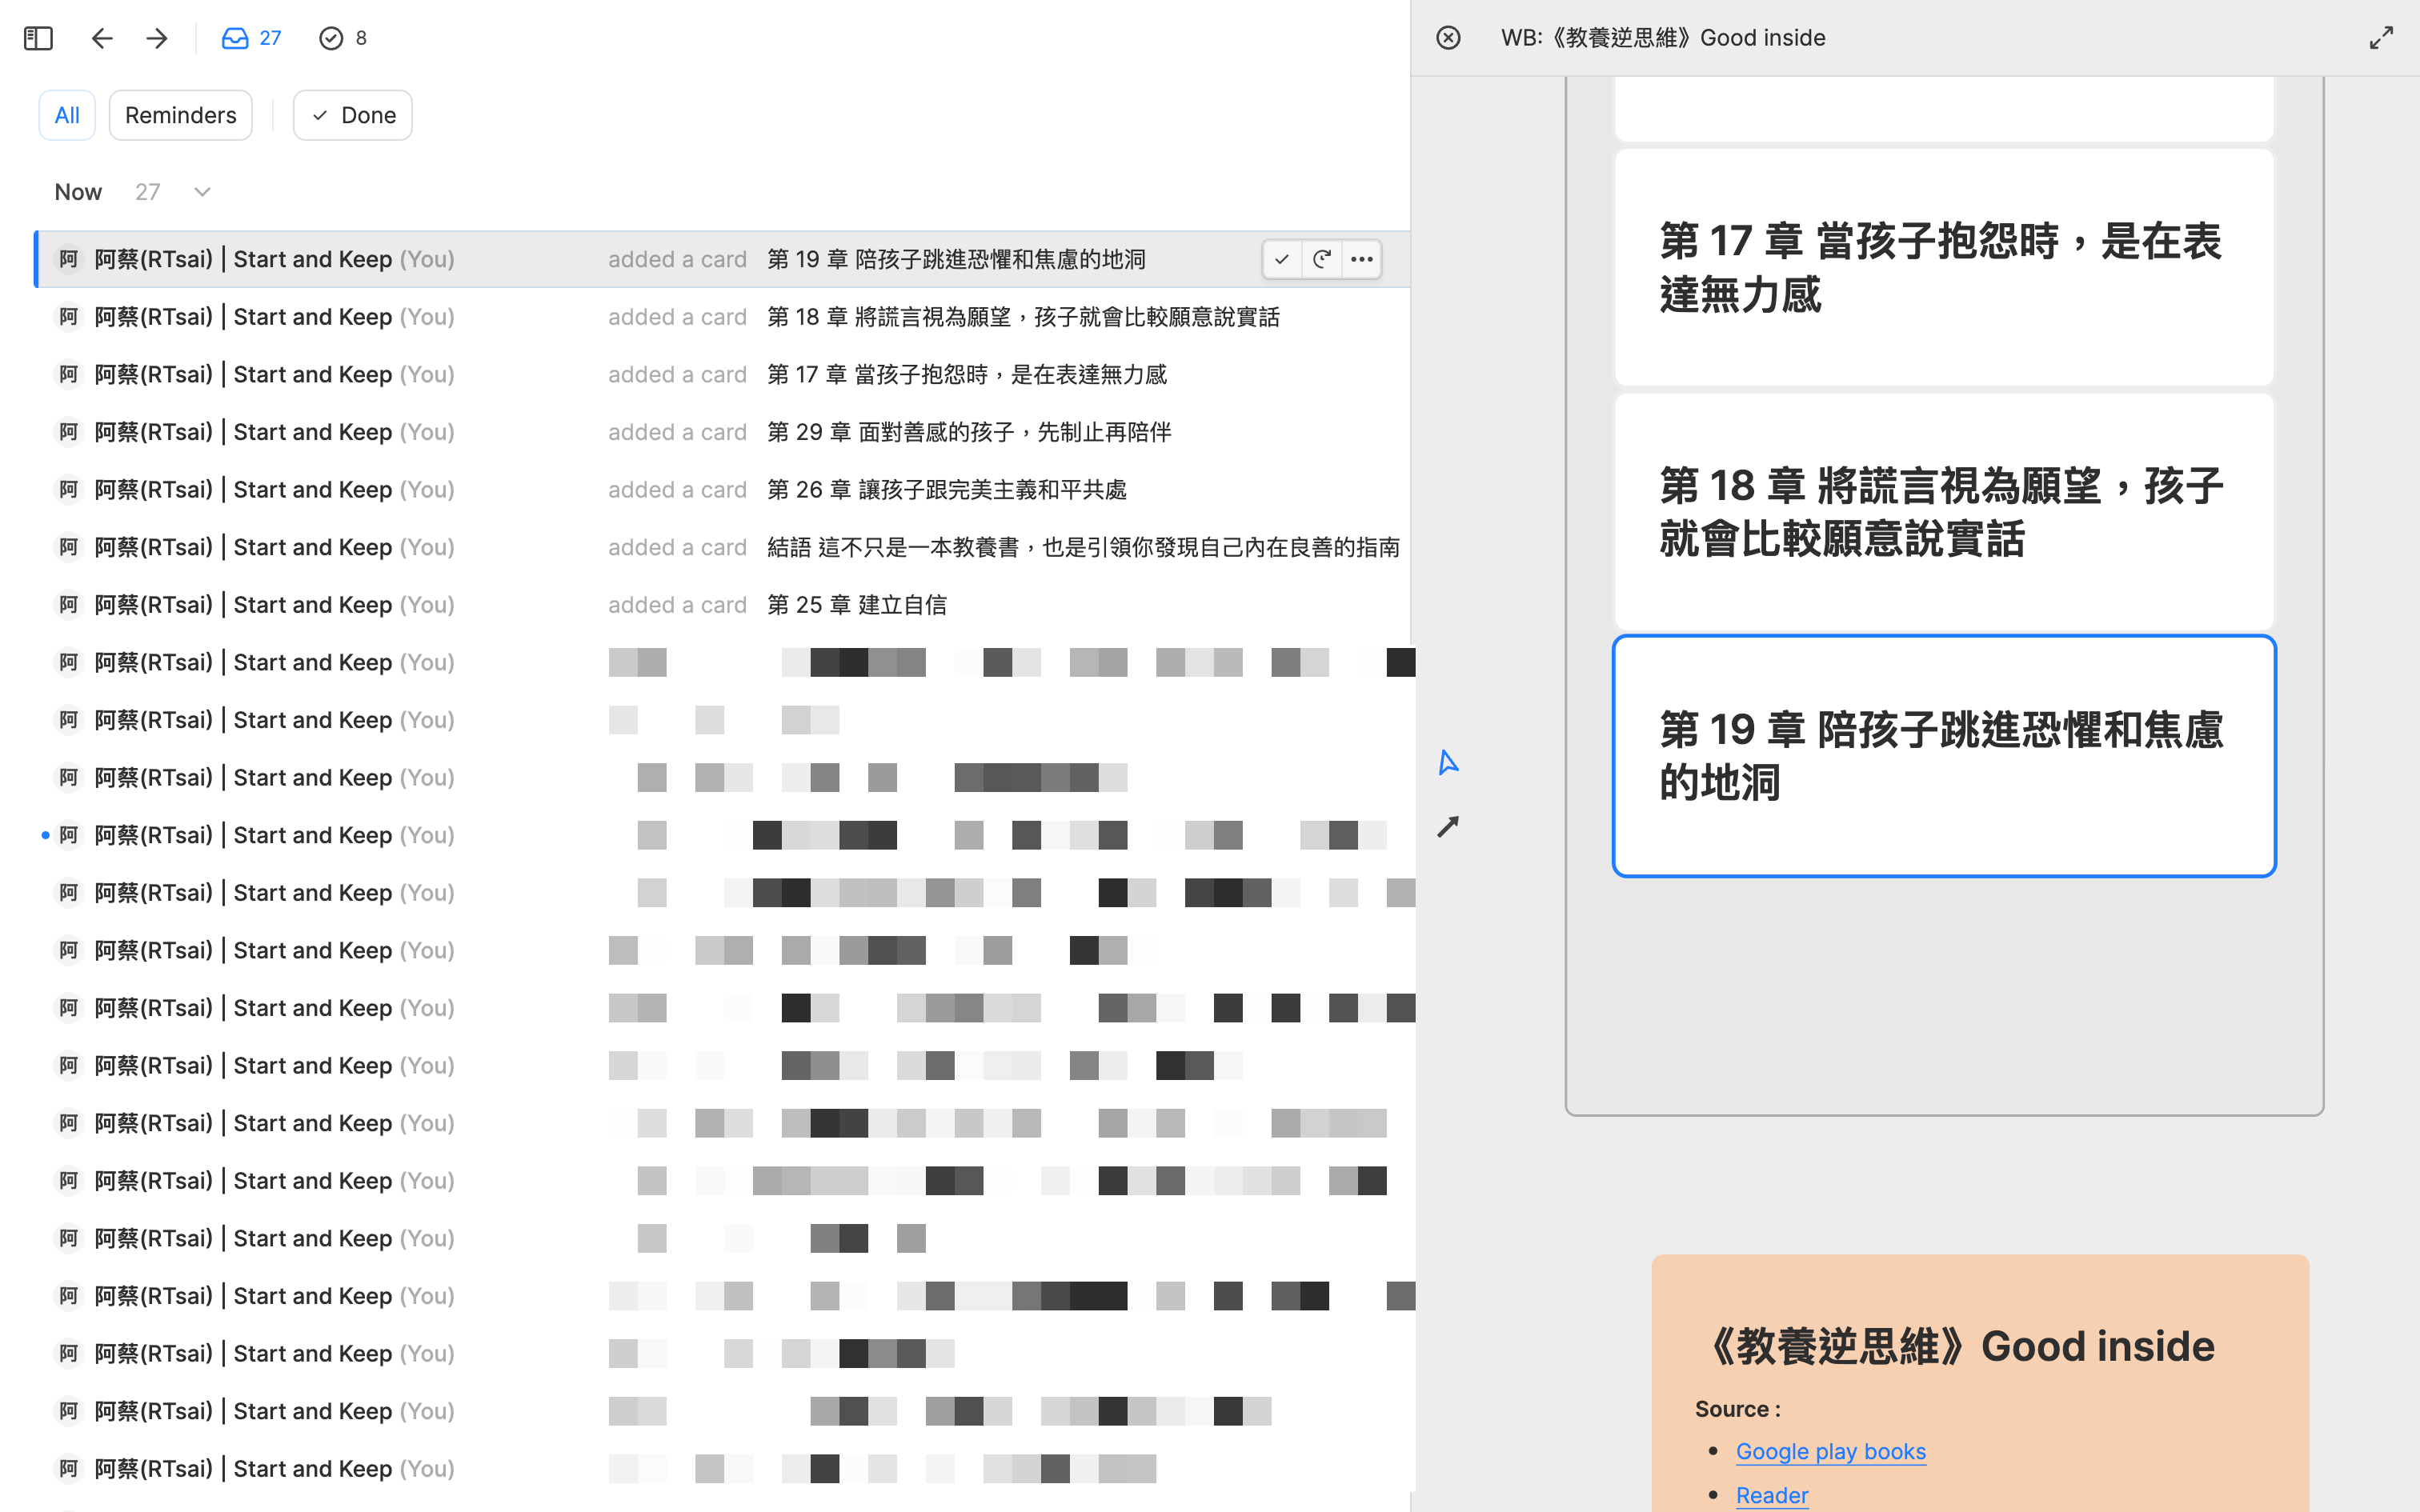Switch to the Reminders filter
Viewport: 2420px width, 1512px height.
tap(180, 114)
